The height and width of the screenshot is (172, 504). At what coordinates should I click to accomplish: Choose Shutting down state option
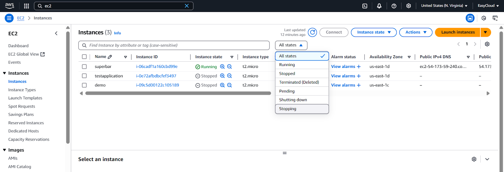click(x=302, y=100)
